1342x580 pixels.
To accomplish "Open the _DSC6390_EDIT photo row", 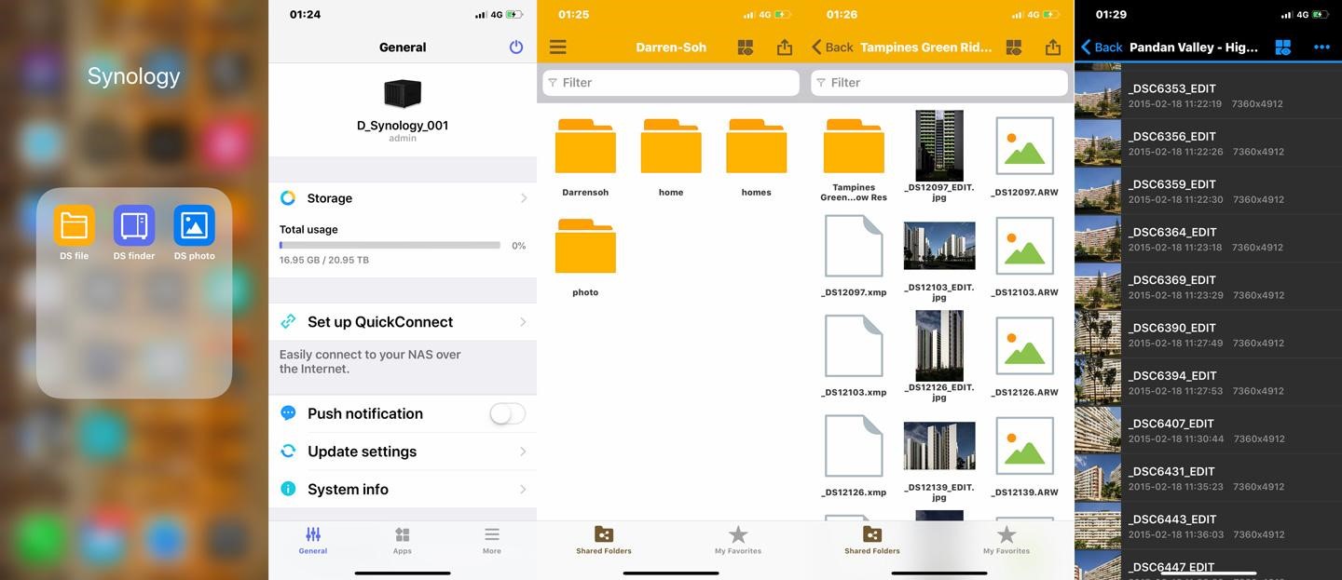I will click(x=1208, y=335).
